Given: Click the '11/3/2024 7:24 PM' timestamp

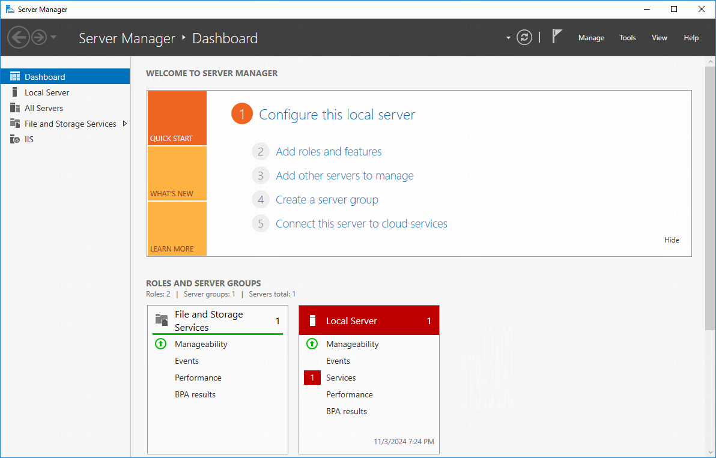Looking at the screenshot, I should (404, 442).
